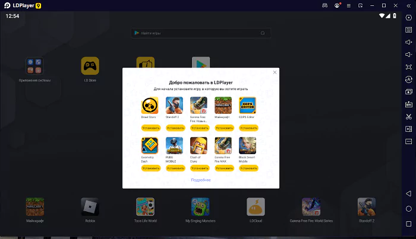The image size is (416, 239).
Task: Click the Wi-Fi status icon
Action: click(x=382, y=16)
